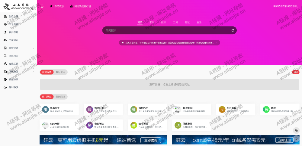Click the 没有数据！点右上角编辑添加网址 placeholder
The width and height of the screenshot is (302, 146).
[169, 85]
